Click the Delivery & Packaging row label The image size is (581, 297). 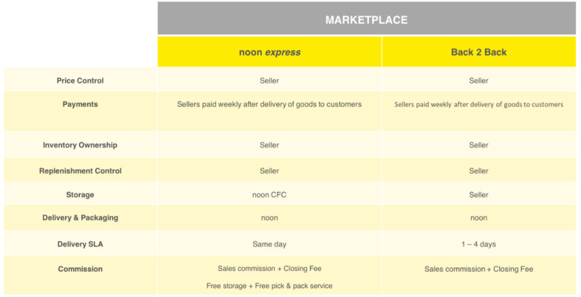point(80,218)
